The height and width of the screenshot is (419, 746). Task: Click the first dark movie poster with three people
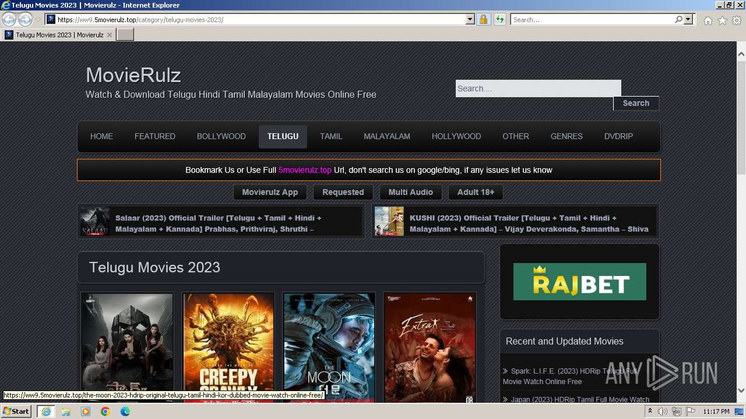tap(127, 347)
